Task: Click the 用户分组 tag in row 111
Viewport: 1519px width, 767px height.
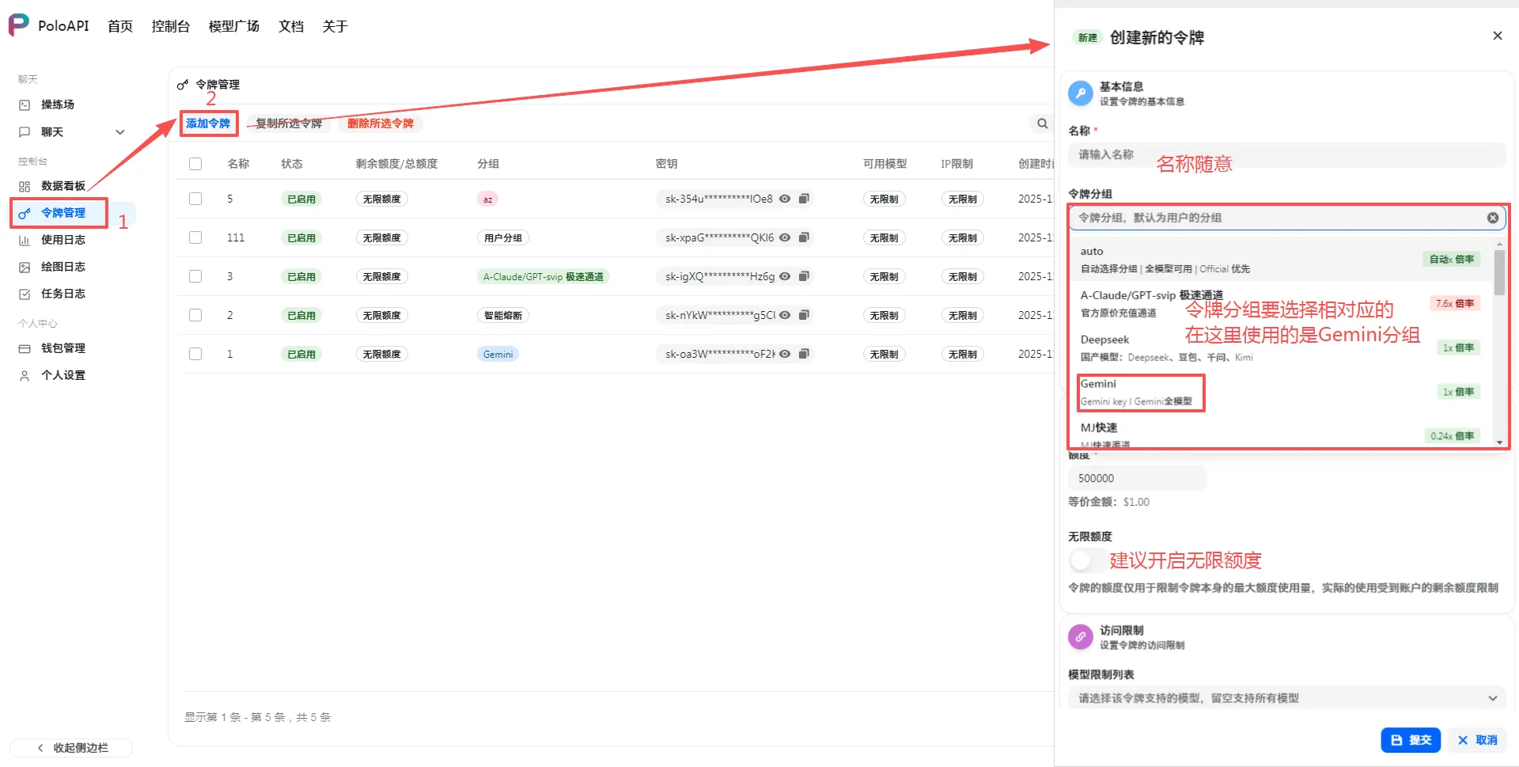Action: coord(503,237)
